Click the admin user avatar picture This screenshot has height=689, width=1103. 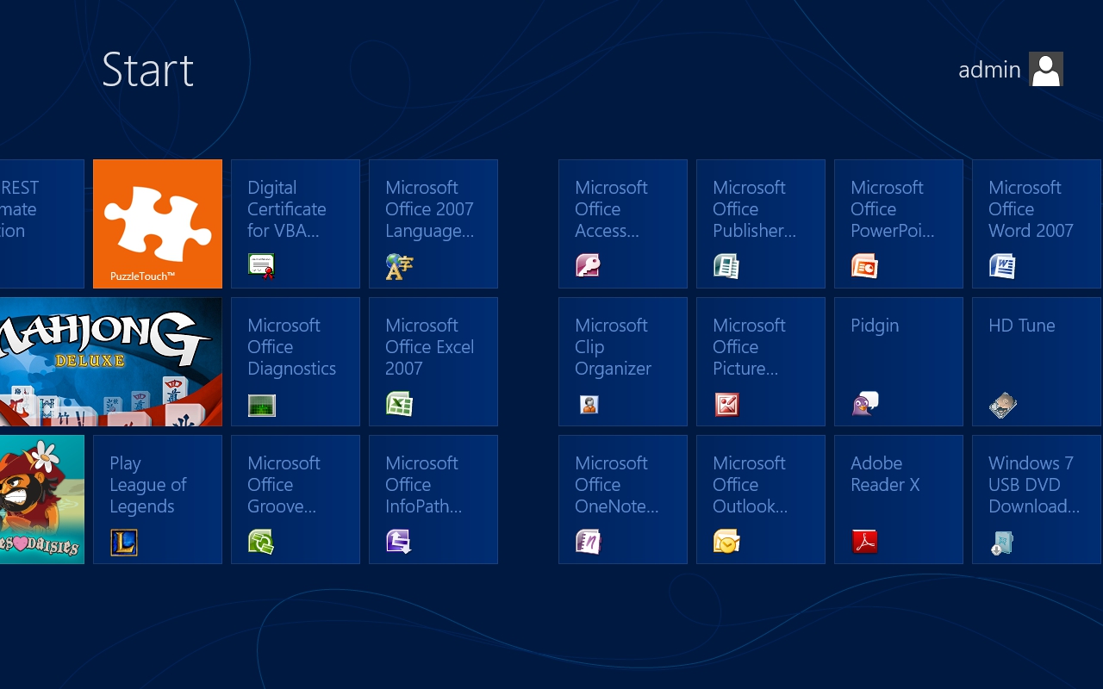(1046, 69)
